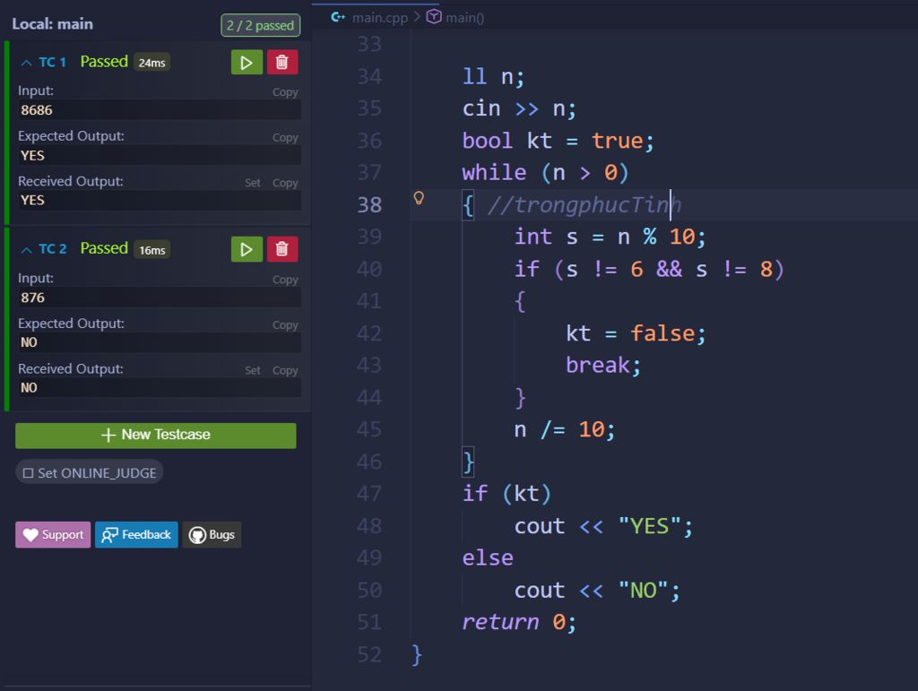Click TC 2 received output NO field
This screenshot has width=918, height=691.
(160, 387)
